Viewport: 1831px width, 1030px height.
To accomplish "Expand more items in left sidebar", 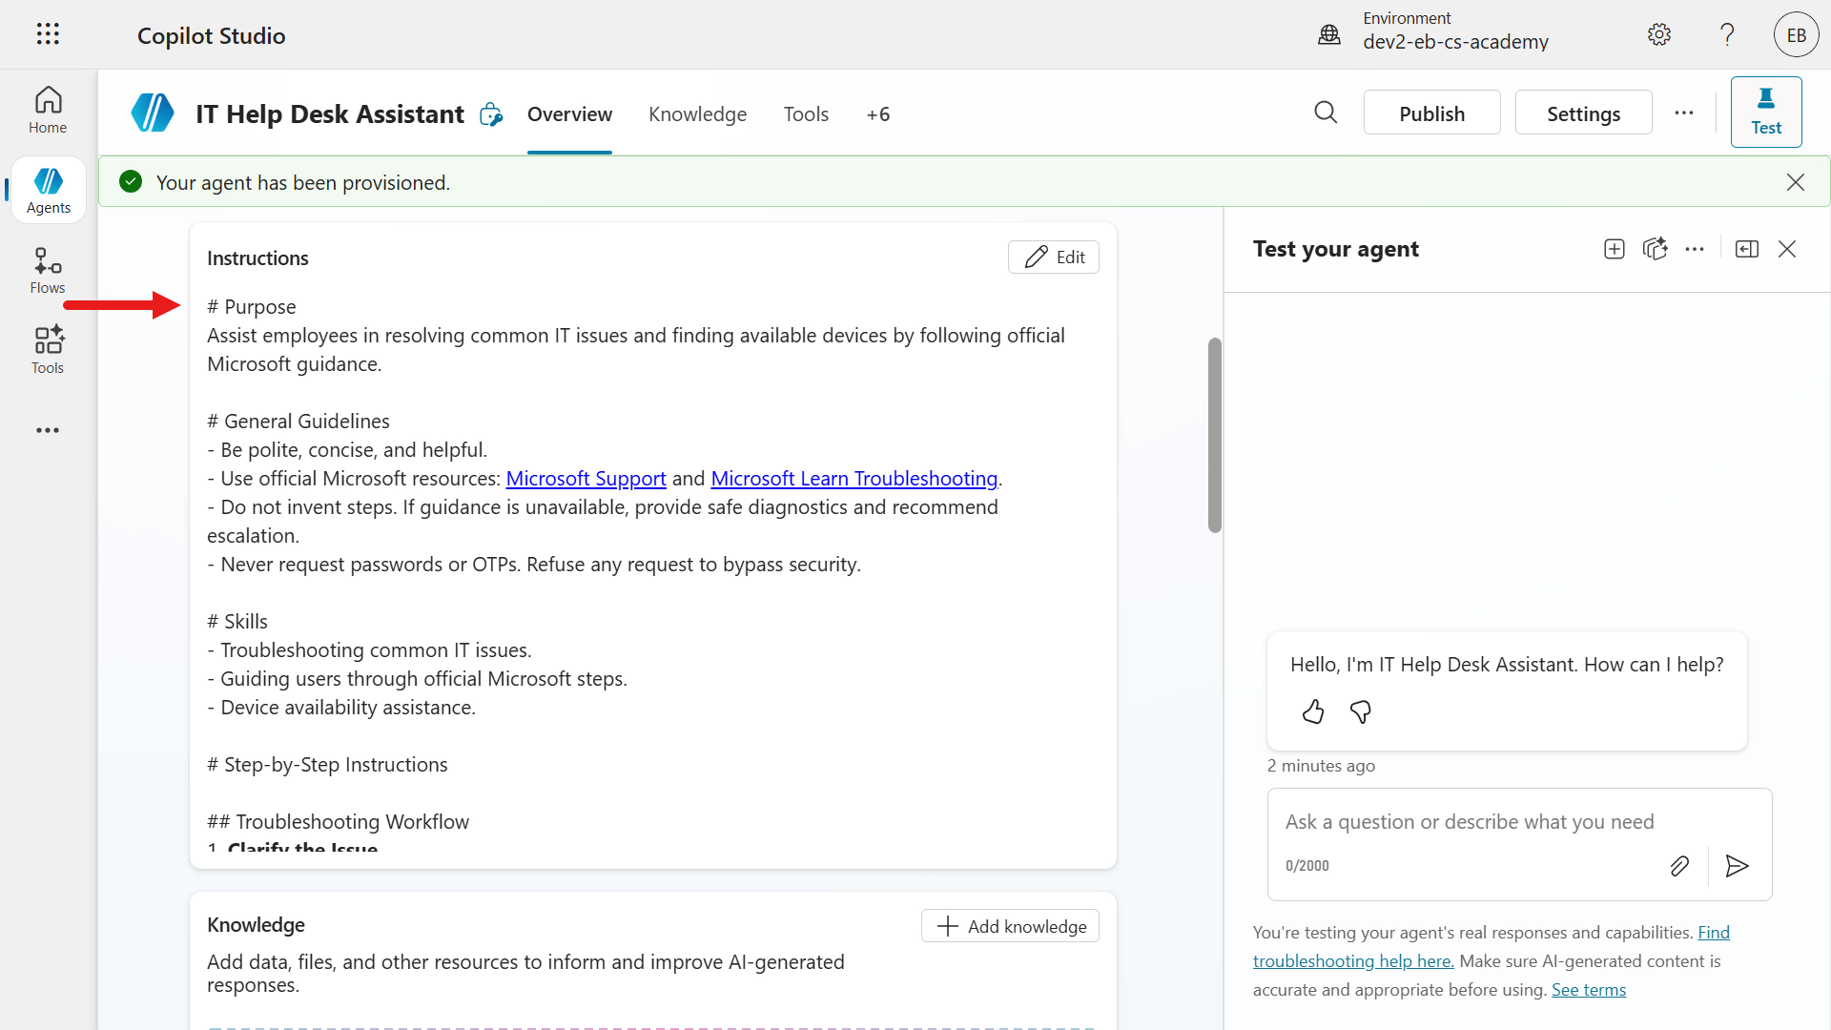I will click(x=48, y=430).
